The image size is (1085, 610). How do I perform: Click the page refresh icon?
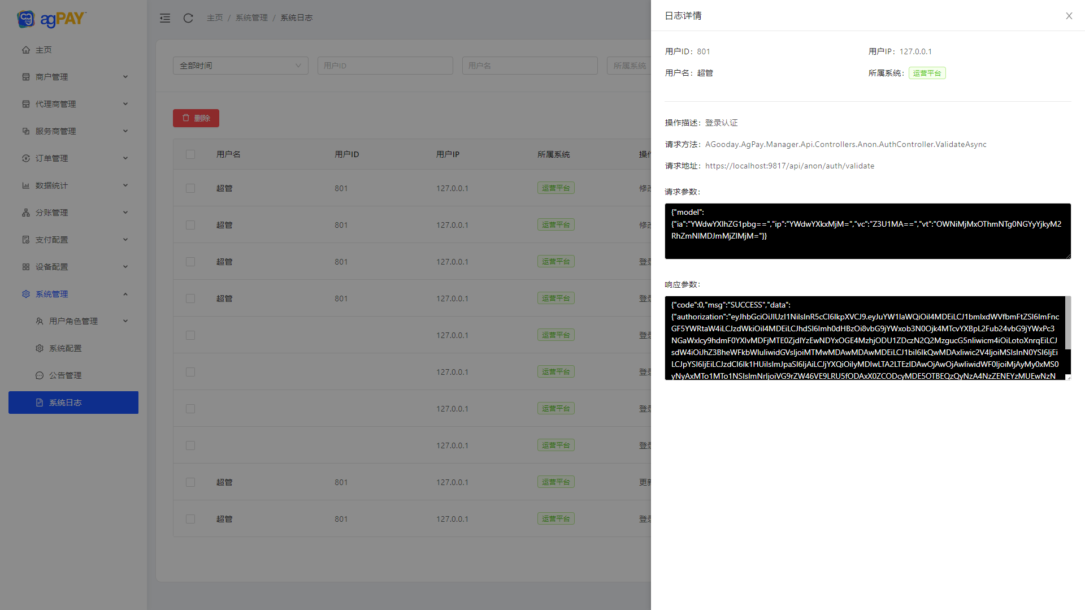click(x=188, y=18)
